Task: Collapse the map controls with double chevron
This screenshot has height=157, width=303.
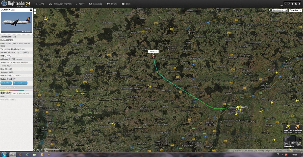Action: (x=270, y=10)
